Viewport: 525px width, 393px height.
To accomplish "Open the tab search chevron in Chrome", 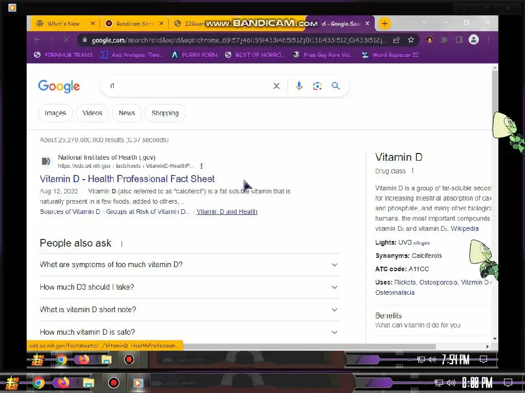I will tap(424, 23).
